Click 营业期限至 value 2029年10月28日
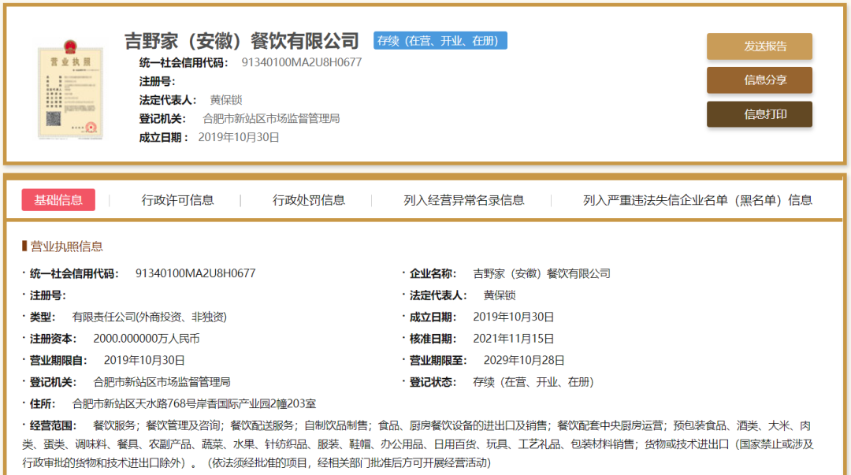The height and width of the screenshot is (475, 851). pyautogui.click(x=524, y=361)
